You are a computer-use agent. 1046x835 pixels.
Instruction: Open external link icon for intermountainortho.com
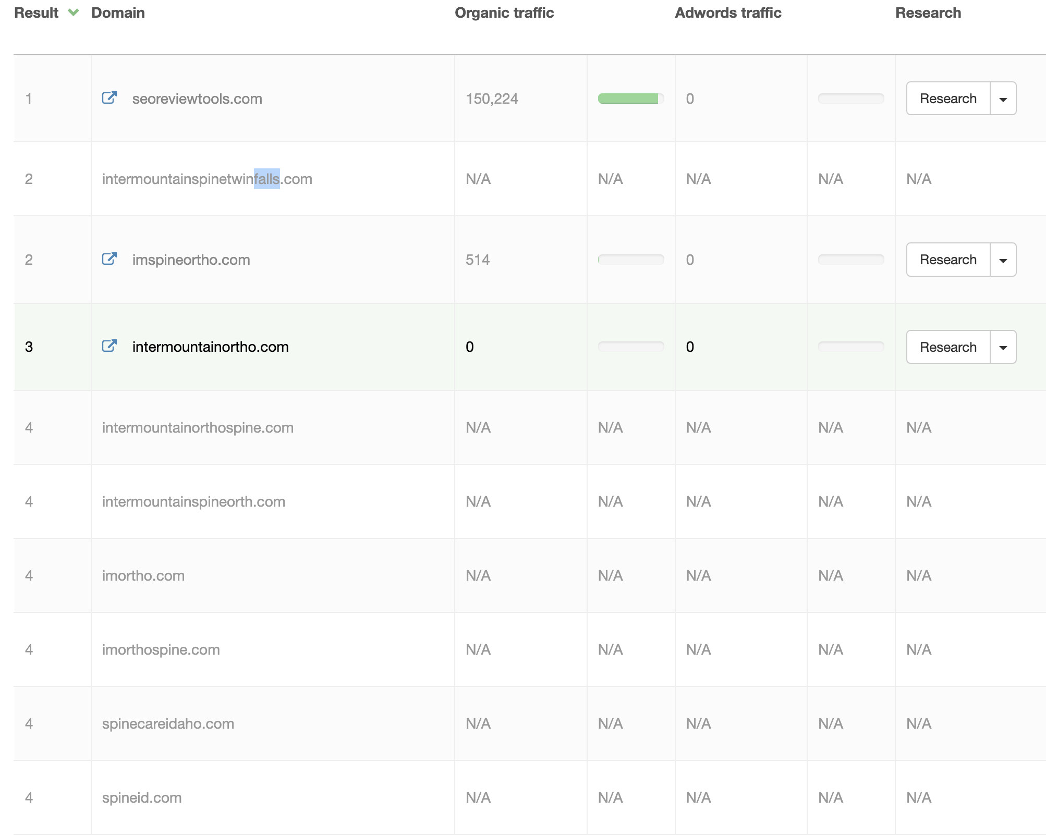pyautogui.click(x=109, y=346)
